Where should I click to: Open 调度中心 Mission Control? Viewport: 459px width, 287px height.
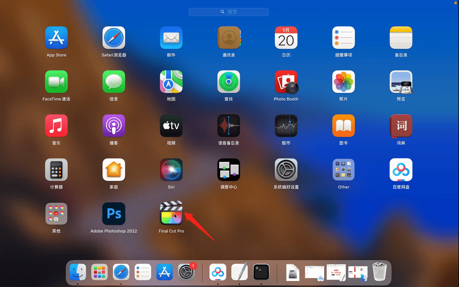pos(229,170)
